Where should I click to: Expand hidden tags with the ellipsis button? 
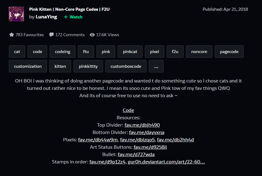pos(156,66)
